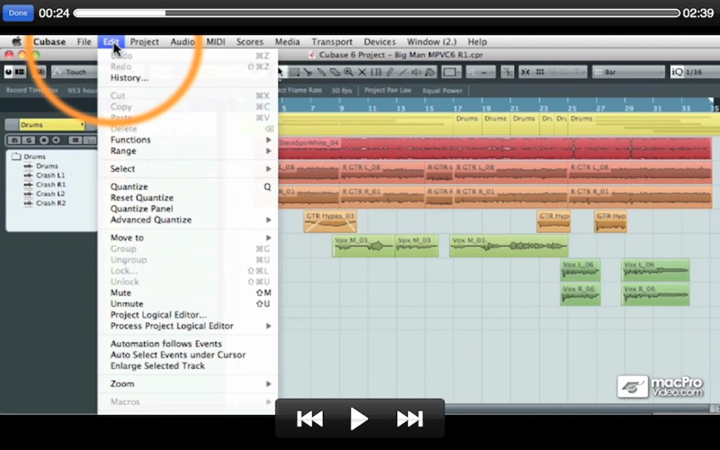Select the GTR Hypes_03 audio event
Screen dimensions: 720x450
(330, 221)
